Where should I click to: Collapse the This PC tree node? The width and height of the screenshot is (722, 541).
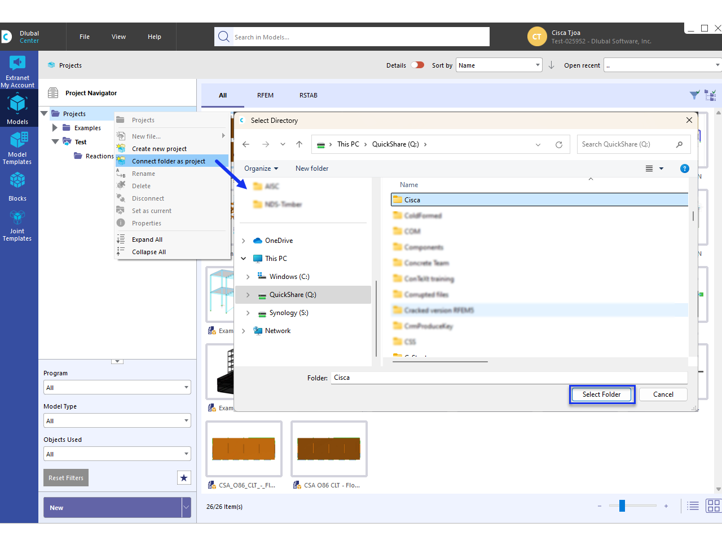click(244, 258)
